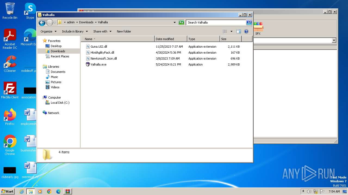
Task: Open the Include in library menu
Action: point(75,31)
